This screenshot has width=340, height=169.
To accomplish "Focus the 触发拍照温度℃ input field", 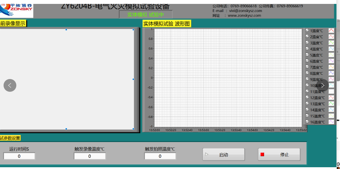I will (x=160, y=156).
